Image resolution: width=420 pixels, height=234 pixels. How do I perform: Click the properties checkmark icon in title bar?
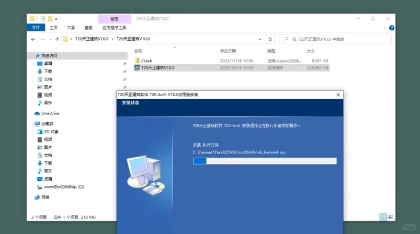[x=43, y=18]
